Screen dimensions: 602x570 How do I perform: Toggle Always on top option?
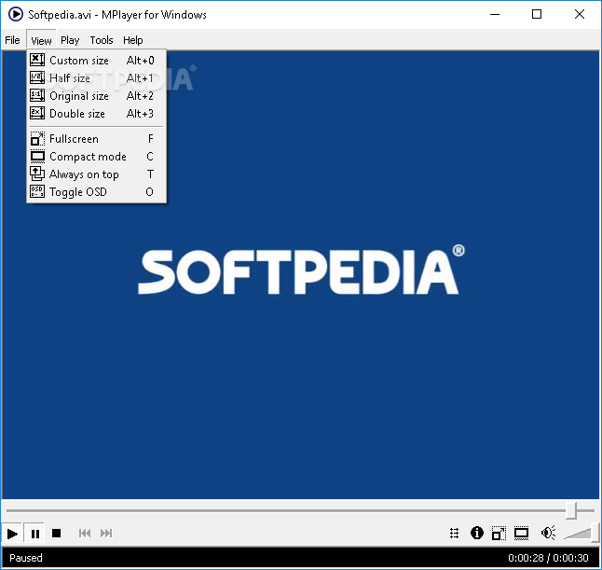point(96,174)
